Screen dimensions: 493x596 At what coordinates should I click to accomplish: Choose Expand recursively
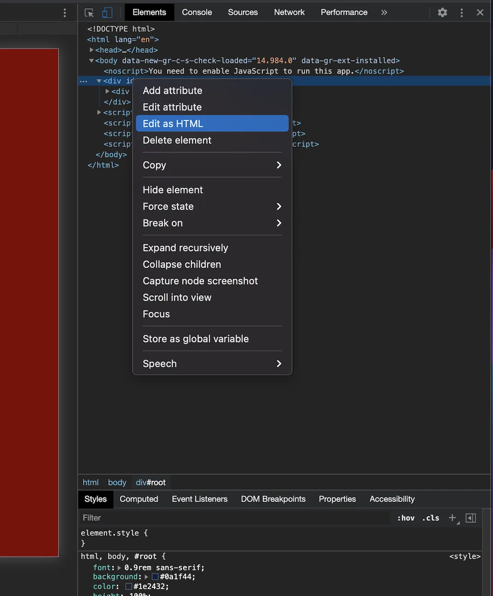[x=212, y=248]
